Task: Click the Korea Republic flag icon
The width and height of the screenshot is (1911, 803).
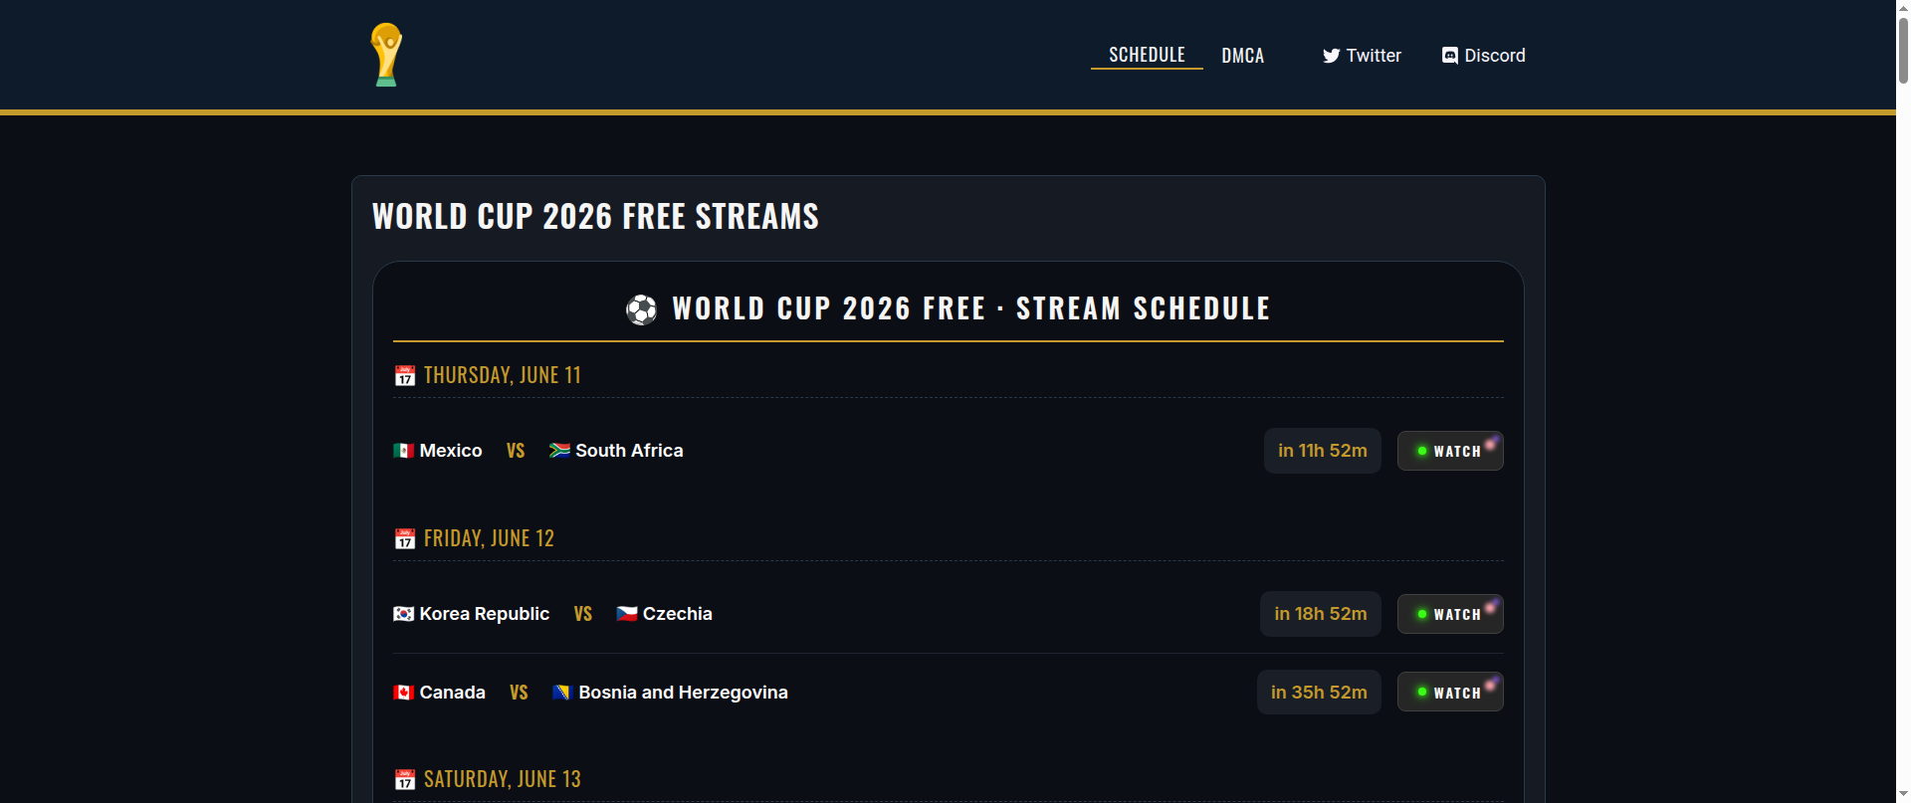Action: [x=403, y=614]
